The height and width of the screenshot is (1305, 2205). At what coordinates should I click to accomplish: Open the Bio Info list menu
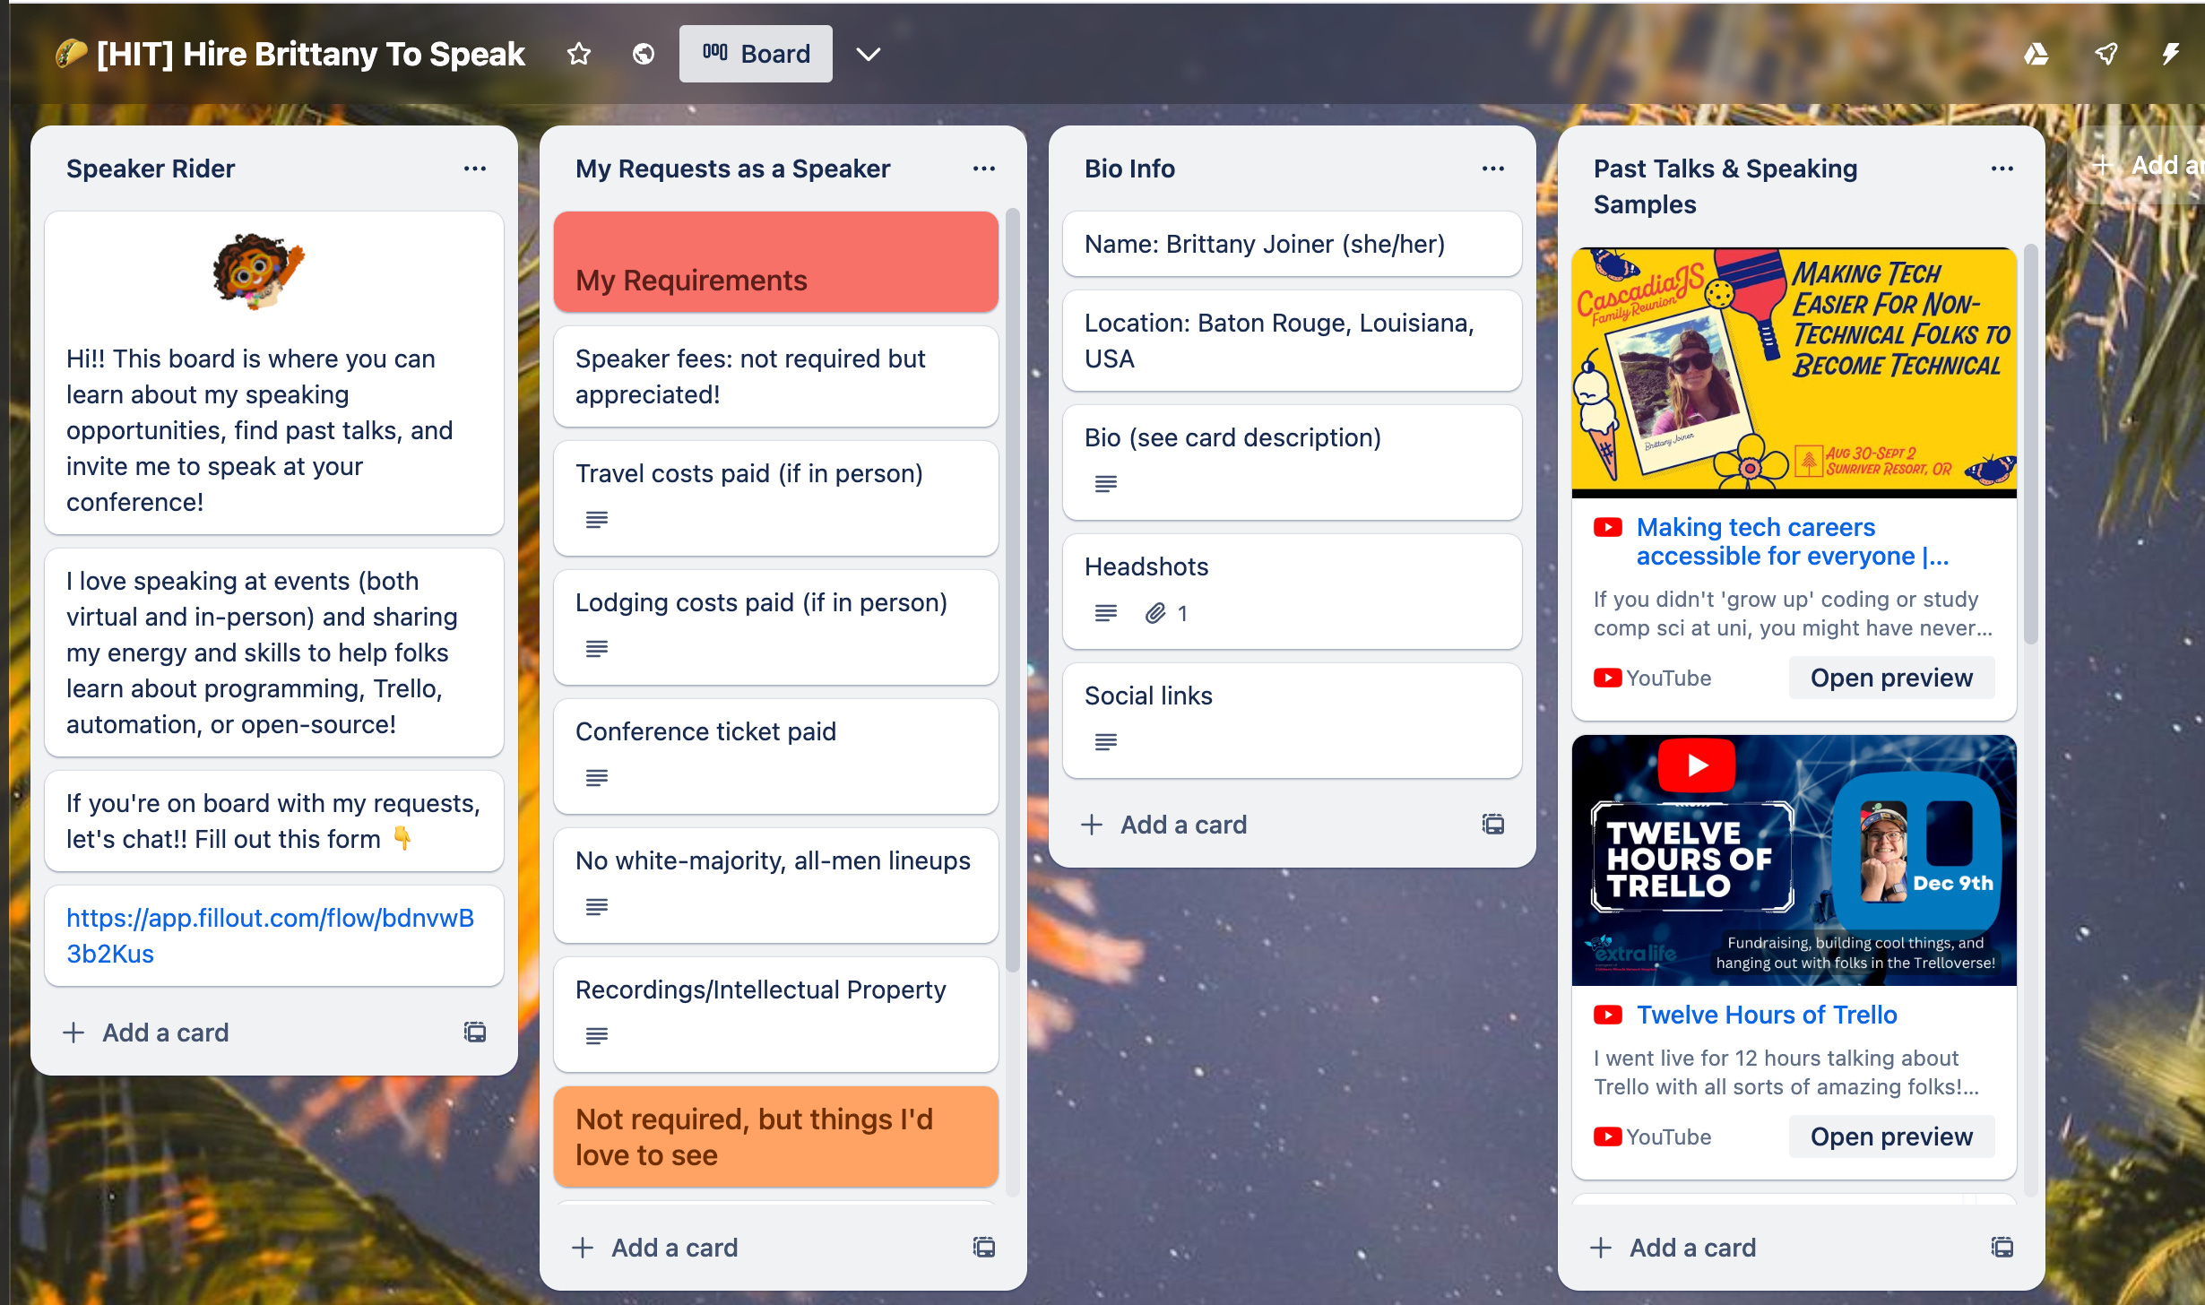tap(1491, 169)
